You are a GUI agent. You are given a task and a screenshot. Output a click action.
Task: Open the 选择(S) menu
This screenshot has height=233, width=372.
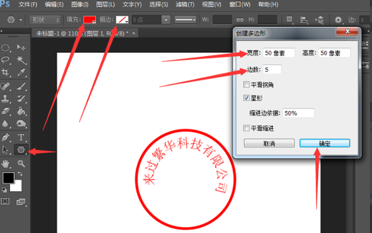159,4
